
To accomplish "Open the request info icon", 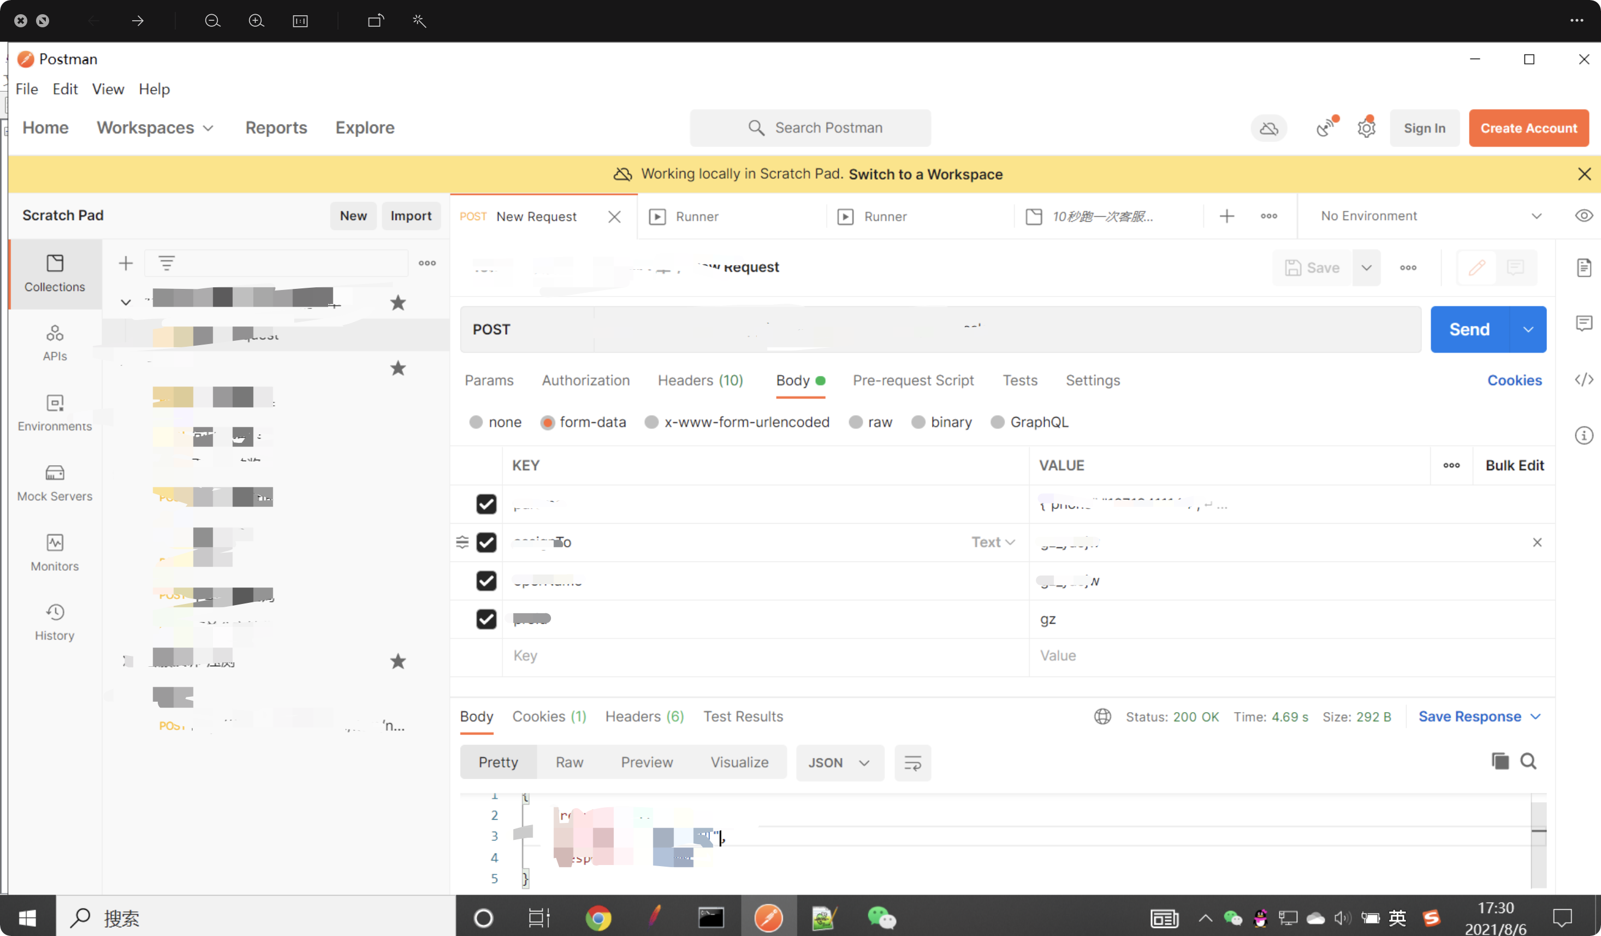I will pyautogui.click(x=1584, y=435).
